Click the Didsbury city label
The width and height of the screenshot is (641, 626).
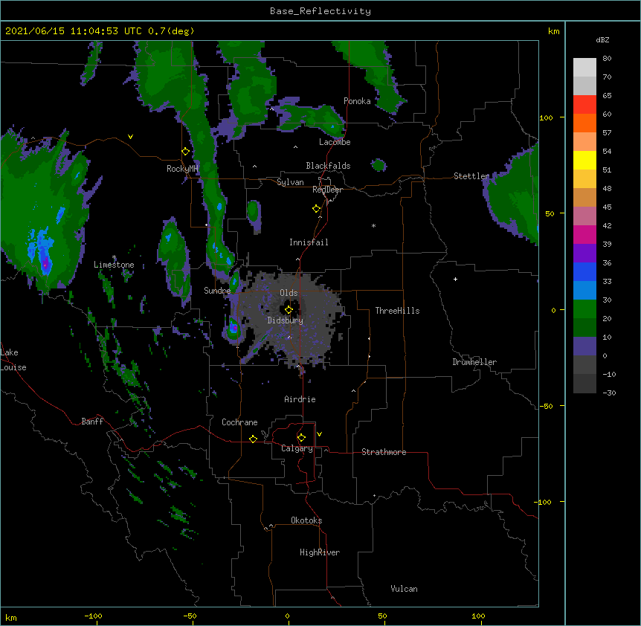coord(285,320)
